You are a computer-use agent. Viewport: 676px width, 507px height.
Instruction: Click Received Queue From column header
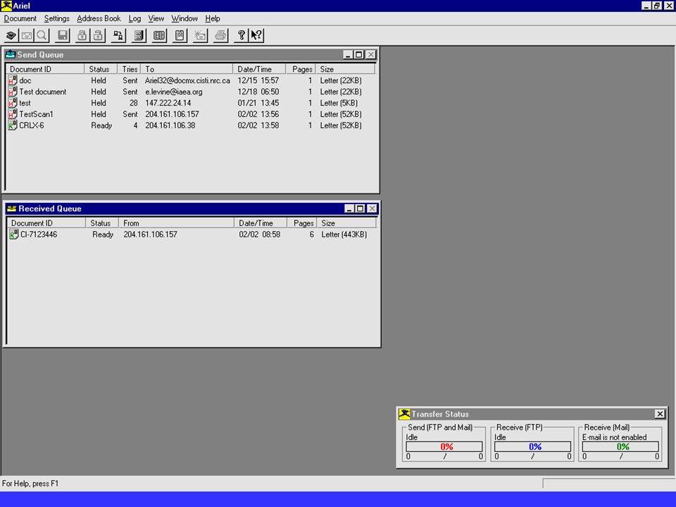tap(176, 223)
